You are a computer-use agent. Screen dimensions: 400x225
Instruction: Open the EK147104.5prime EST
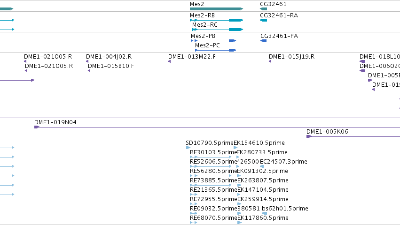(x=239, y=195)
